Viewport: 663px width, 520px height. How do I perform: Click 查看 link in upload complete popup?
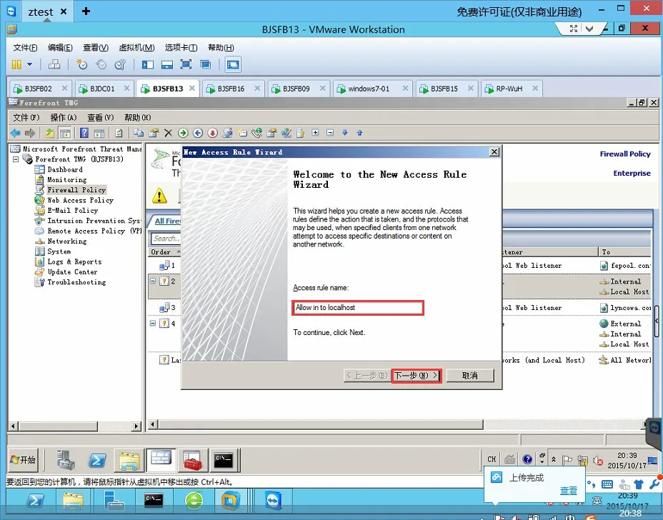click(569, 491)
